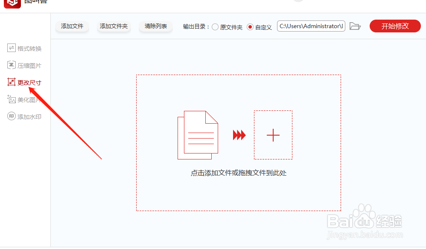Select the 更改尺寸 (resize) tool icon
The height and width of the screenshot is (249, 426).
point(12,82)
